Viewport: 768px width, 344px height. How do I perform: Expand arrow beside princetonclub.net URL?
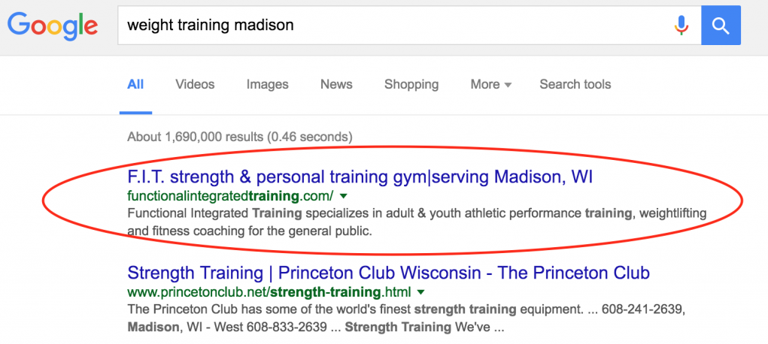point(420,293)
